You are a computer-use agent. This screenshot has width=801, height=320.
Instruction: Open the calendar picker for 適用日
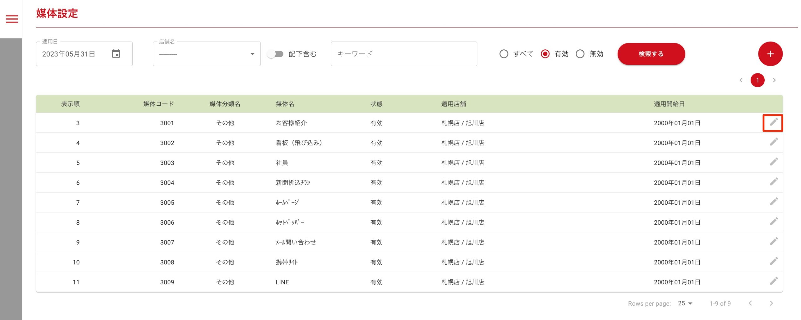[116, 54]
